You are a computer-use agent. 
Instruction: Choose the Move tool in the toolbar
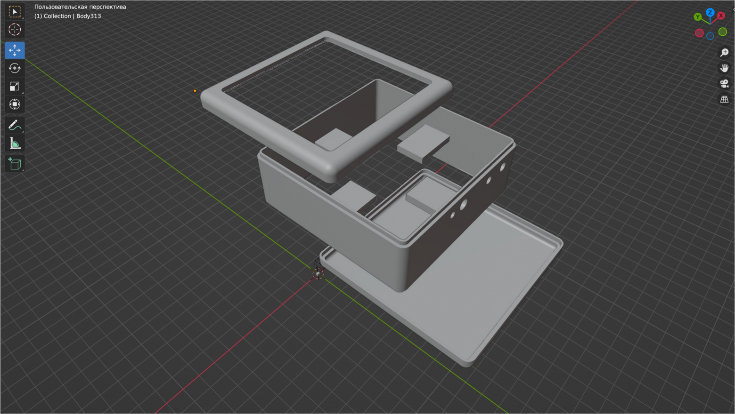click(15, 50)
